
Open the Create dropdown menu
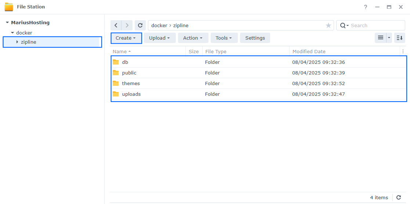[126, 38]
